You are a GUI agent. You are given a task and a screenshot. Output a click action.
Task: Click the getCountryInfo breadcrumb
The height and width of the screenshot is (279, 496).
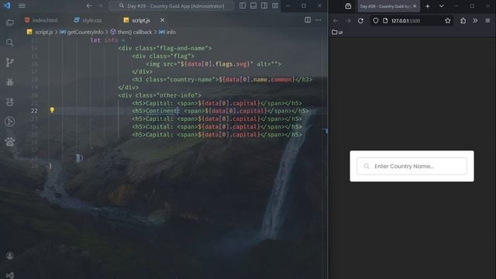[x=81, y=32]
